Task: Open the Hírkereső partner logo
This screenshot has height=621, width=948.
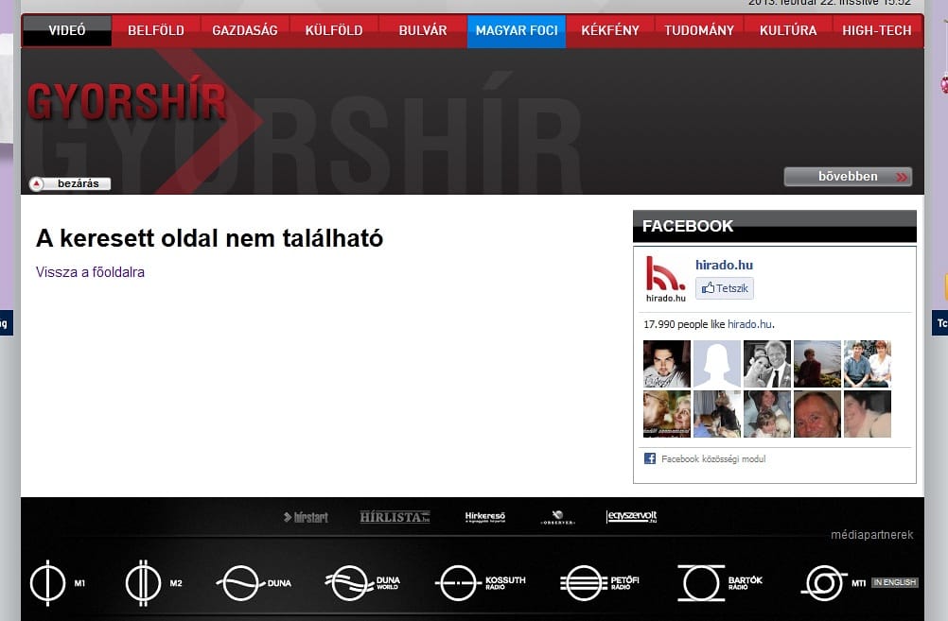Action: tap(485, 517)
